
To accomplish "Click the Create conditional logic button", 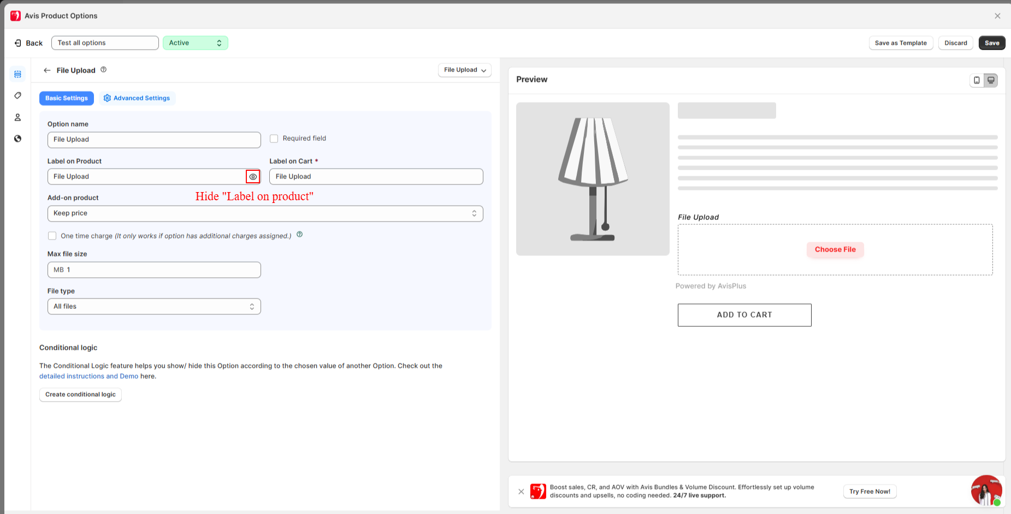I will (x=80, y=395).
